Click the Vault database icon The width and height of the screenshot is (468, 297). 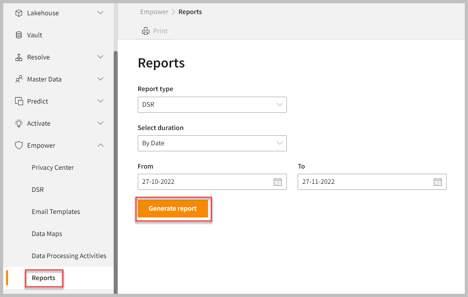pyautogui.click(x=18, y=35)
